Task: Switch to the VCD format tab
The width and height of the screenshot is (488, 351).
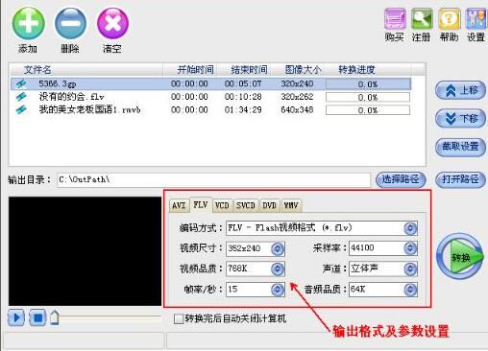Action: click(x=222, y=205)
